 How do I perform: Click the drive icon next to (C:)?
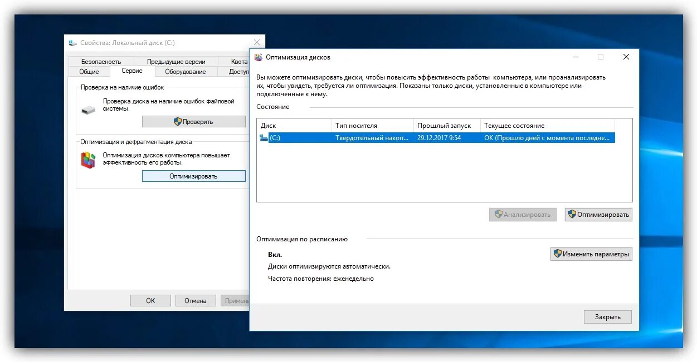coord(263,137)
